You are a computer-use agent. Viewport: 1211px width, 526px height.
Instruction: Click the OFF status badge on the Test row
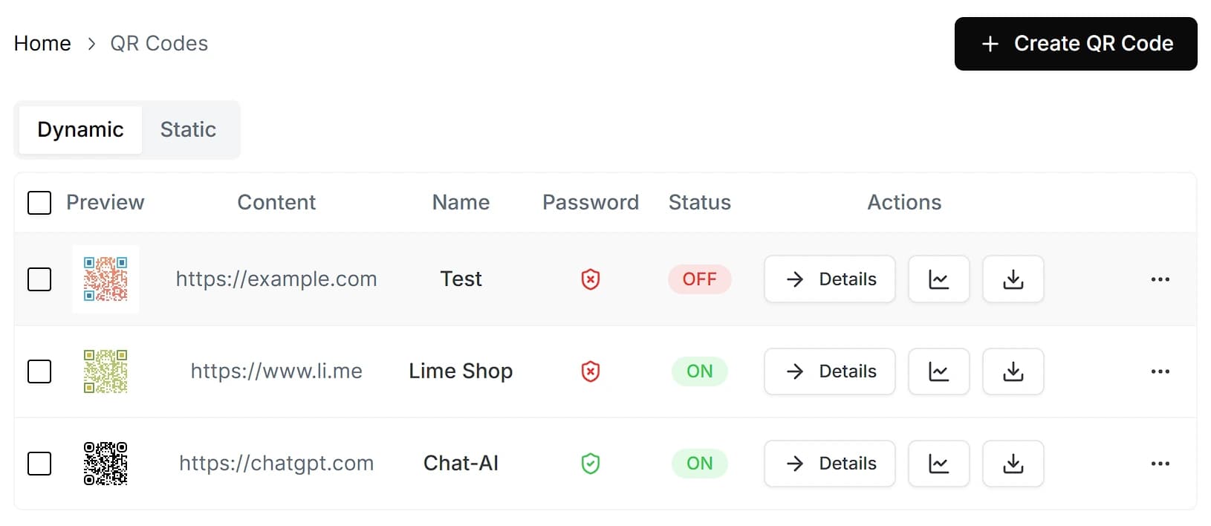point(699,279)
